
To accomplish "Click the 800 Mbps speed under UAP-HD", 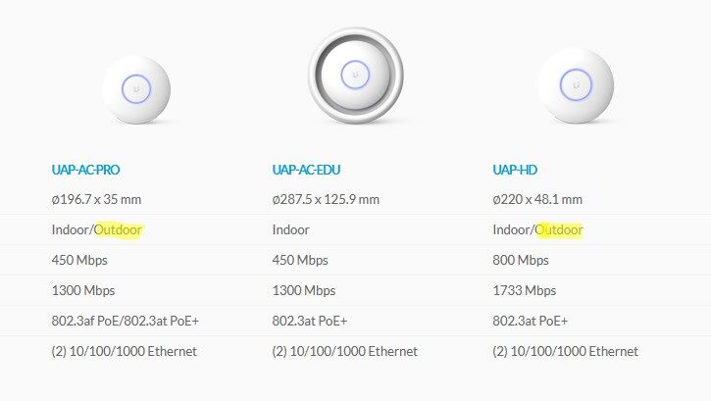I will [x=521, y=260].
